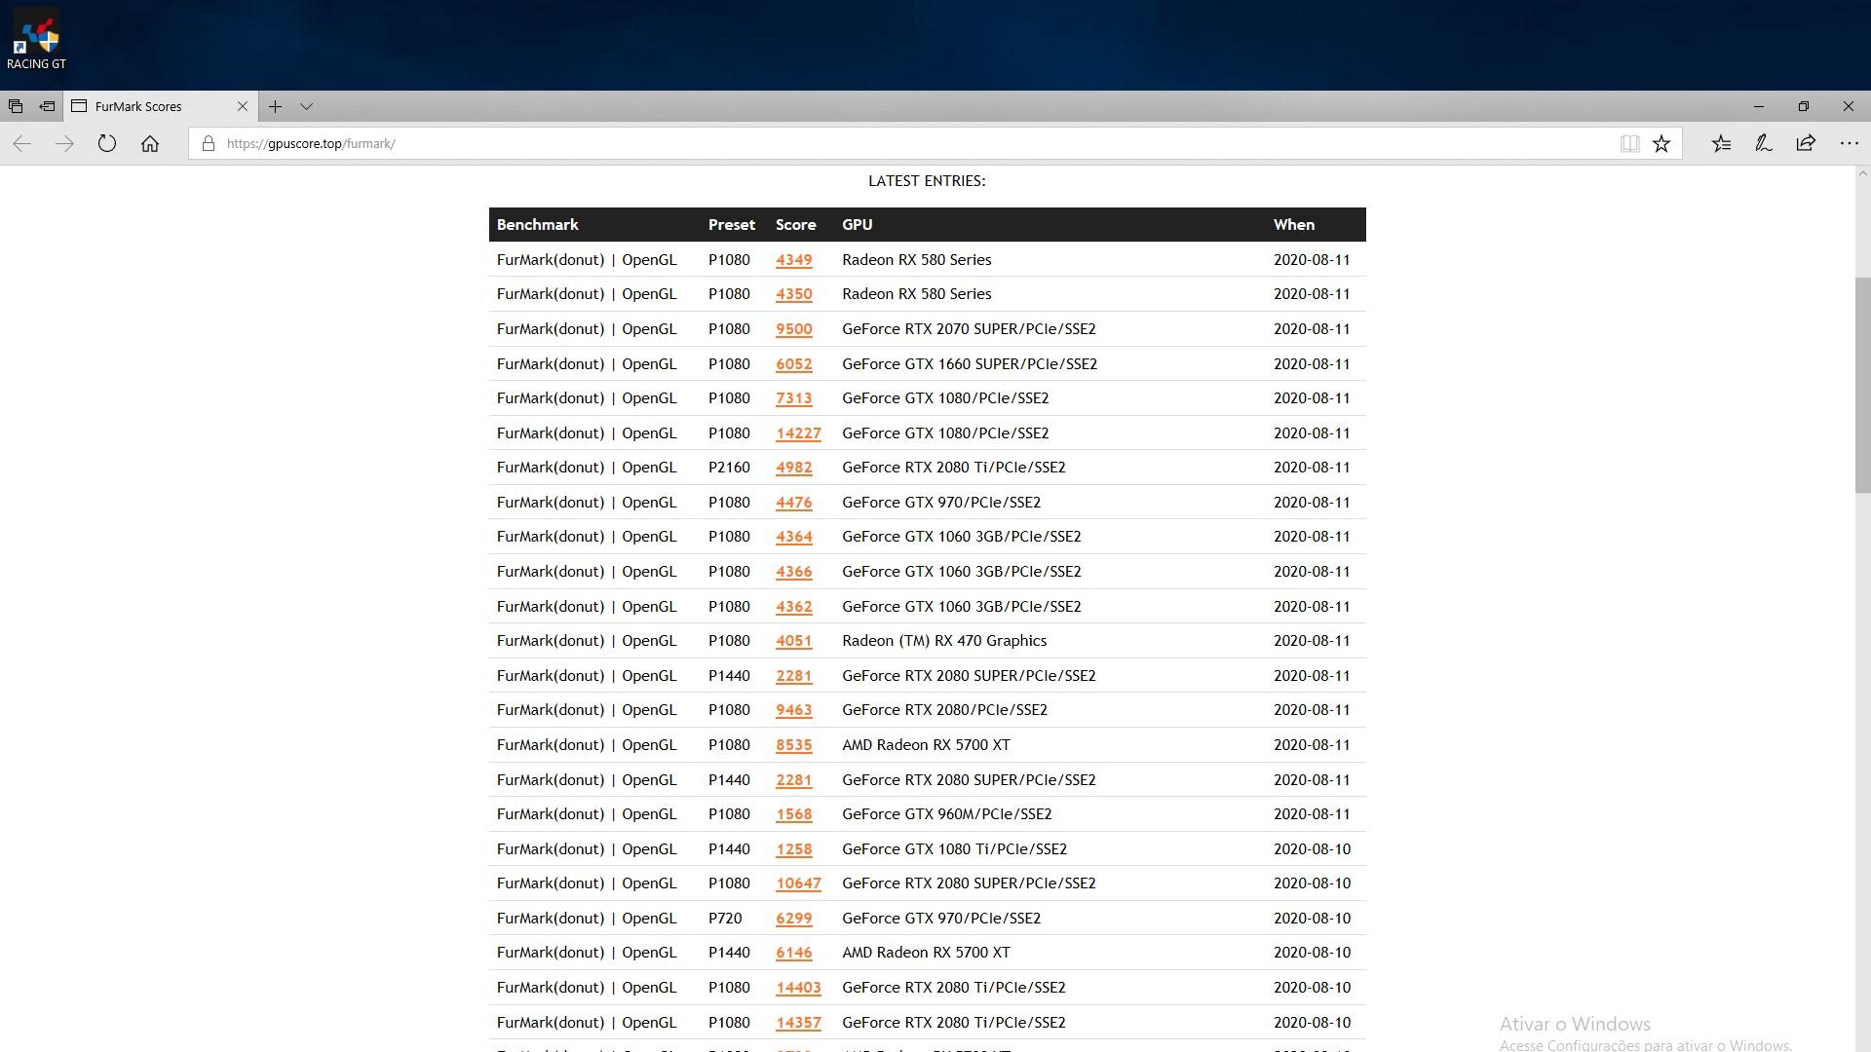Open score 10647 link
This screenshot has height=1052, width=1871.
(x=798, y=883)
